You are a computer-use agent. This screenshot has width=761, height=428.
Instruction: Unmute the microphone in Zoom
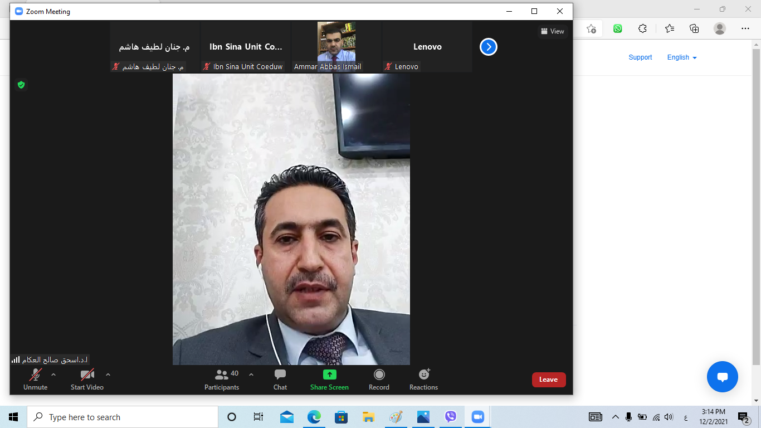[x=35, y=380]
